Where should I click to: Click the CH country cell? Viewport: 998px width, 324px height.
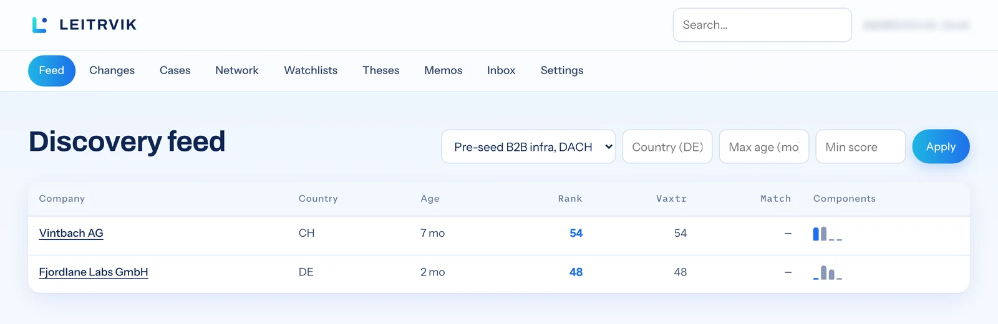click(306, 233)
